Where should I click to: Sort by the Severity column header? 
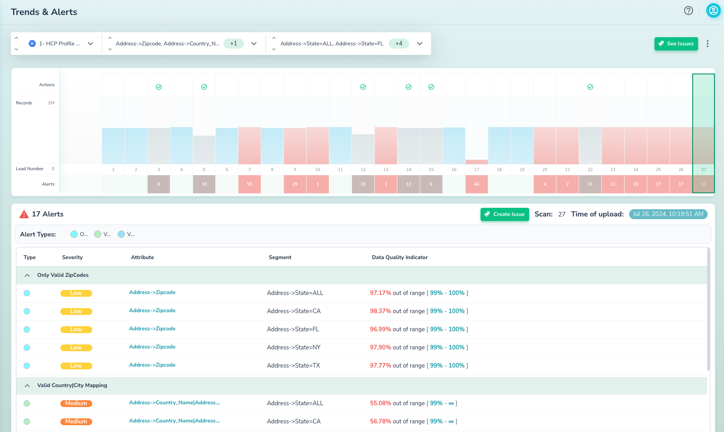72,257
